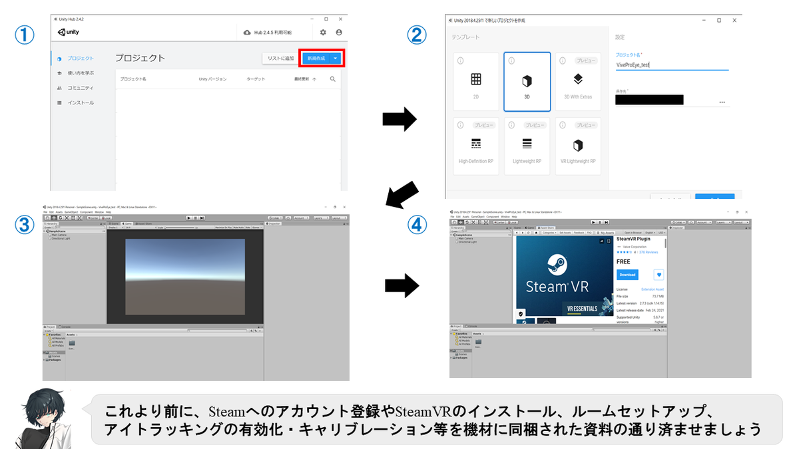Reload the Asset Store page
Screen dimensions: 799x449
click(x=528, y=233)
